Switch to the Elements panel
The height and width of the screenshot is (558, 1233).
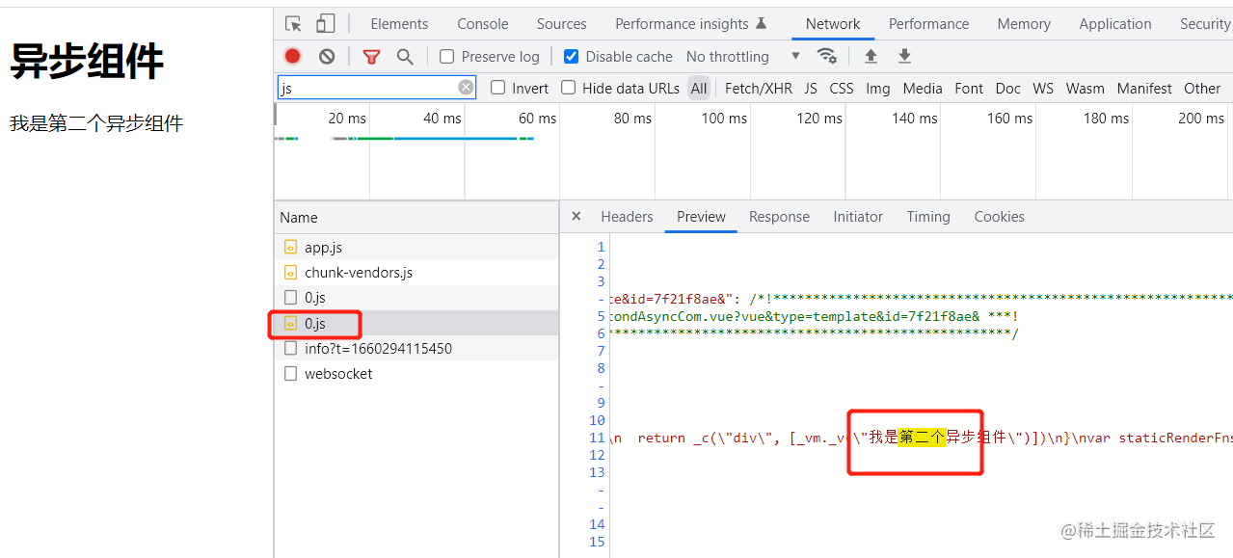click(x=399, y=24)
